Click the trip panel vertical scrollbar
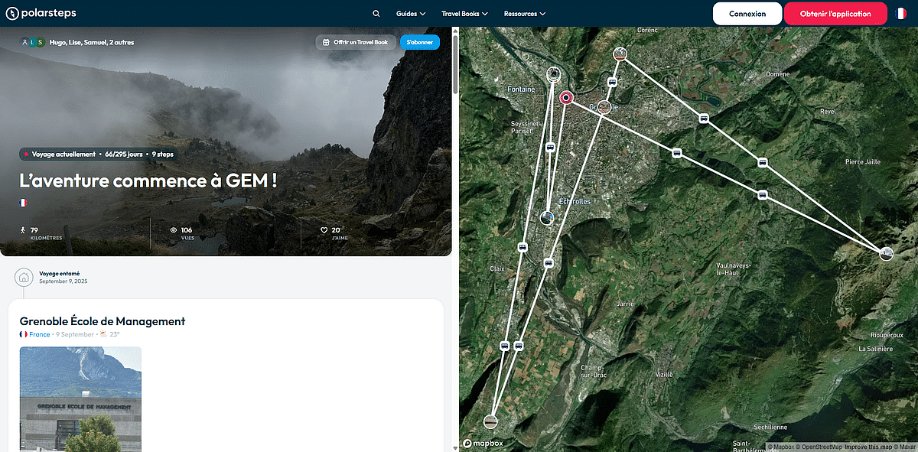Image resolution: width=918 pixels, height=452 pixels. pos(455,61)
